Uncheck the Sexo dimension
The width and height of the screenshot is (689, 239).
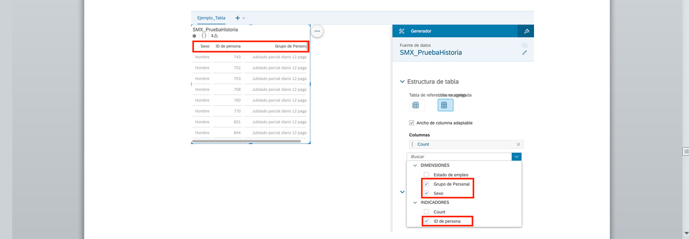[426, 193]
